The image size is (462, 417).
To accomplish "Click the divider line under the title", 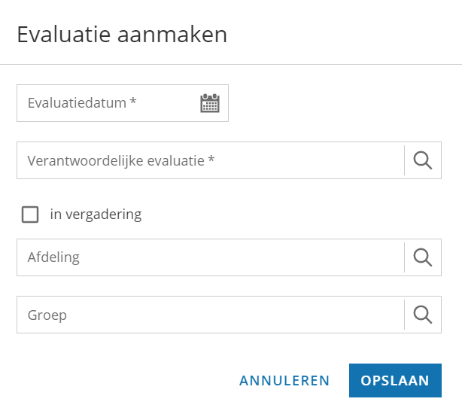I will [x=231, y=64].
